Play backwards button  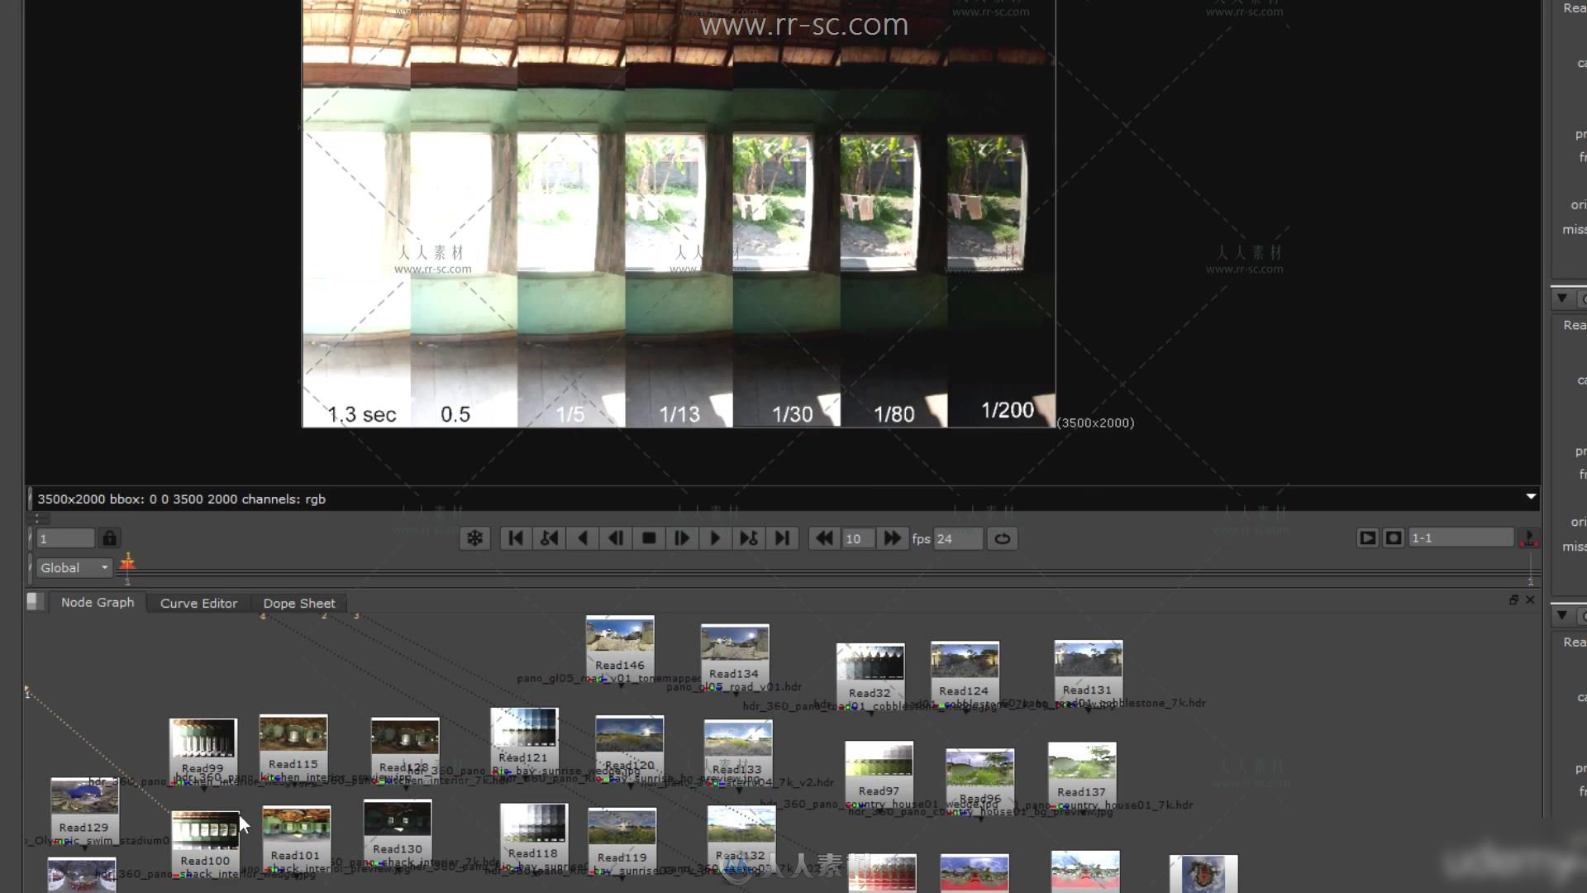click(583, 538)
